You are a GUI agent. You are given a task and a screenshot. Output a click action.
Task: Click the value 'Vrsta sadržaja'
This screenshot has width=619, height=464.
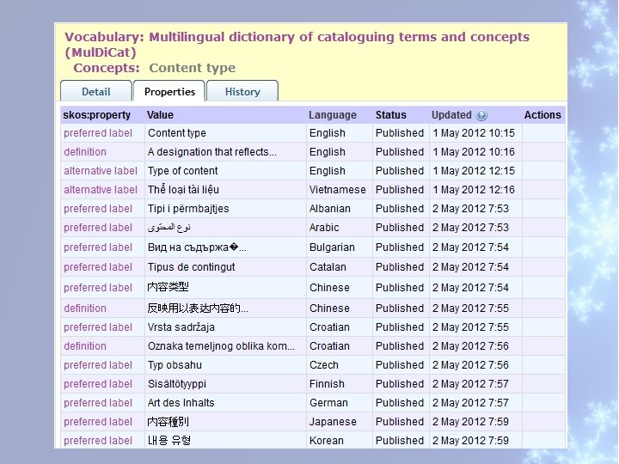coord(181,327)
